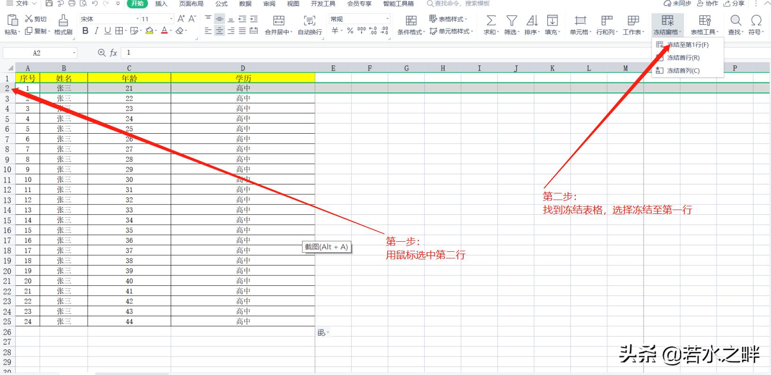This screenshot has height=375, width=771.
Task: Click the Share (分享) button
Action: 734,3
